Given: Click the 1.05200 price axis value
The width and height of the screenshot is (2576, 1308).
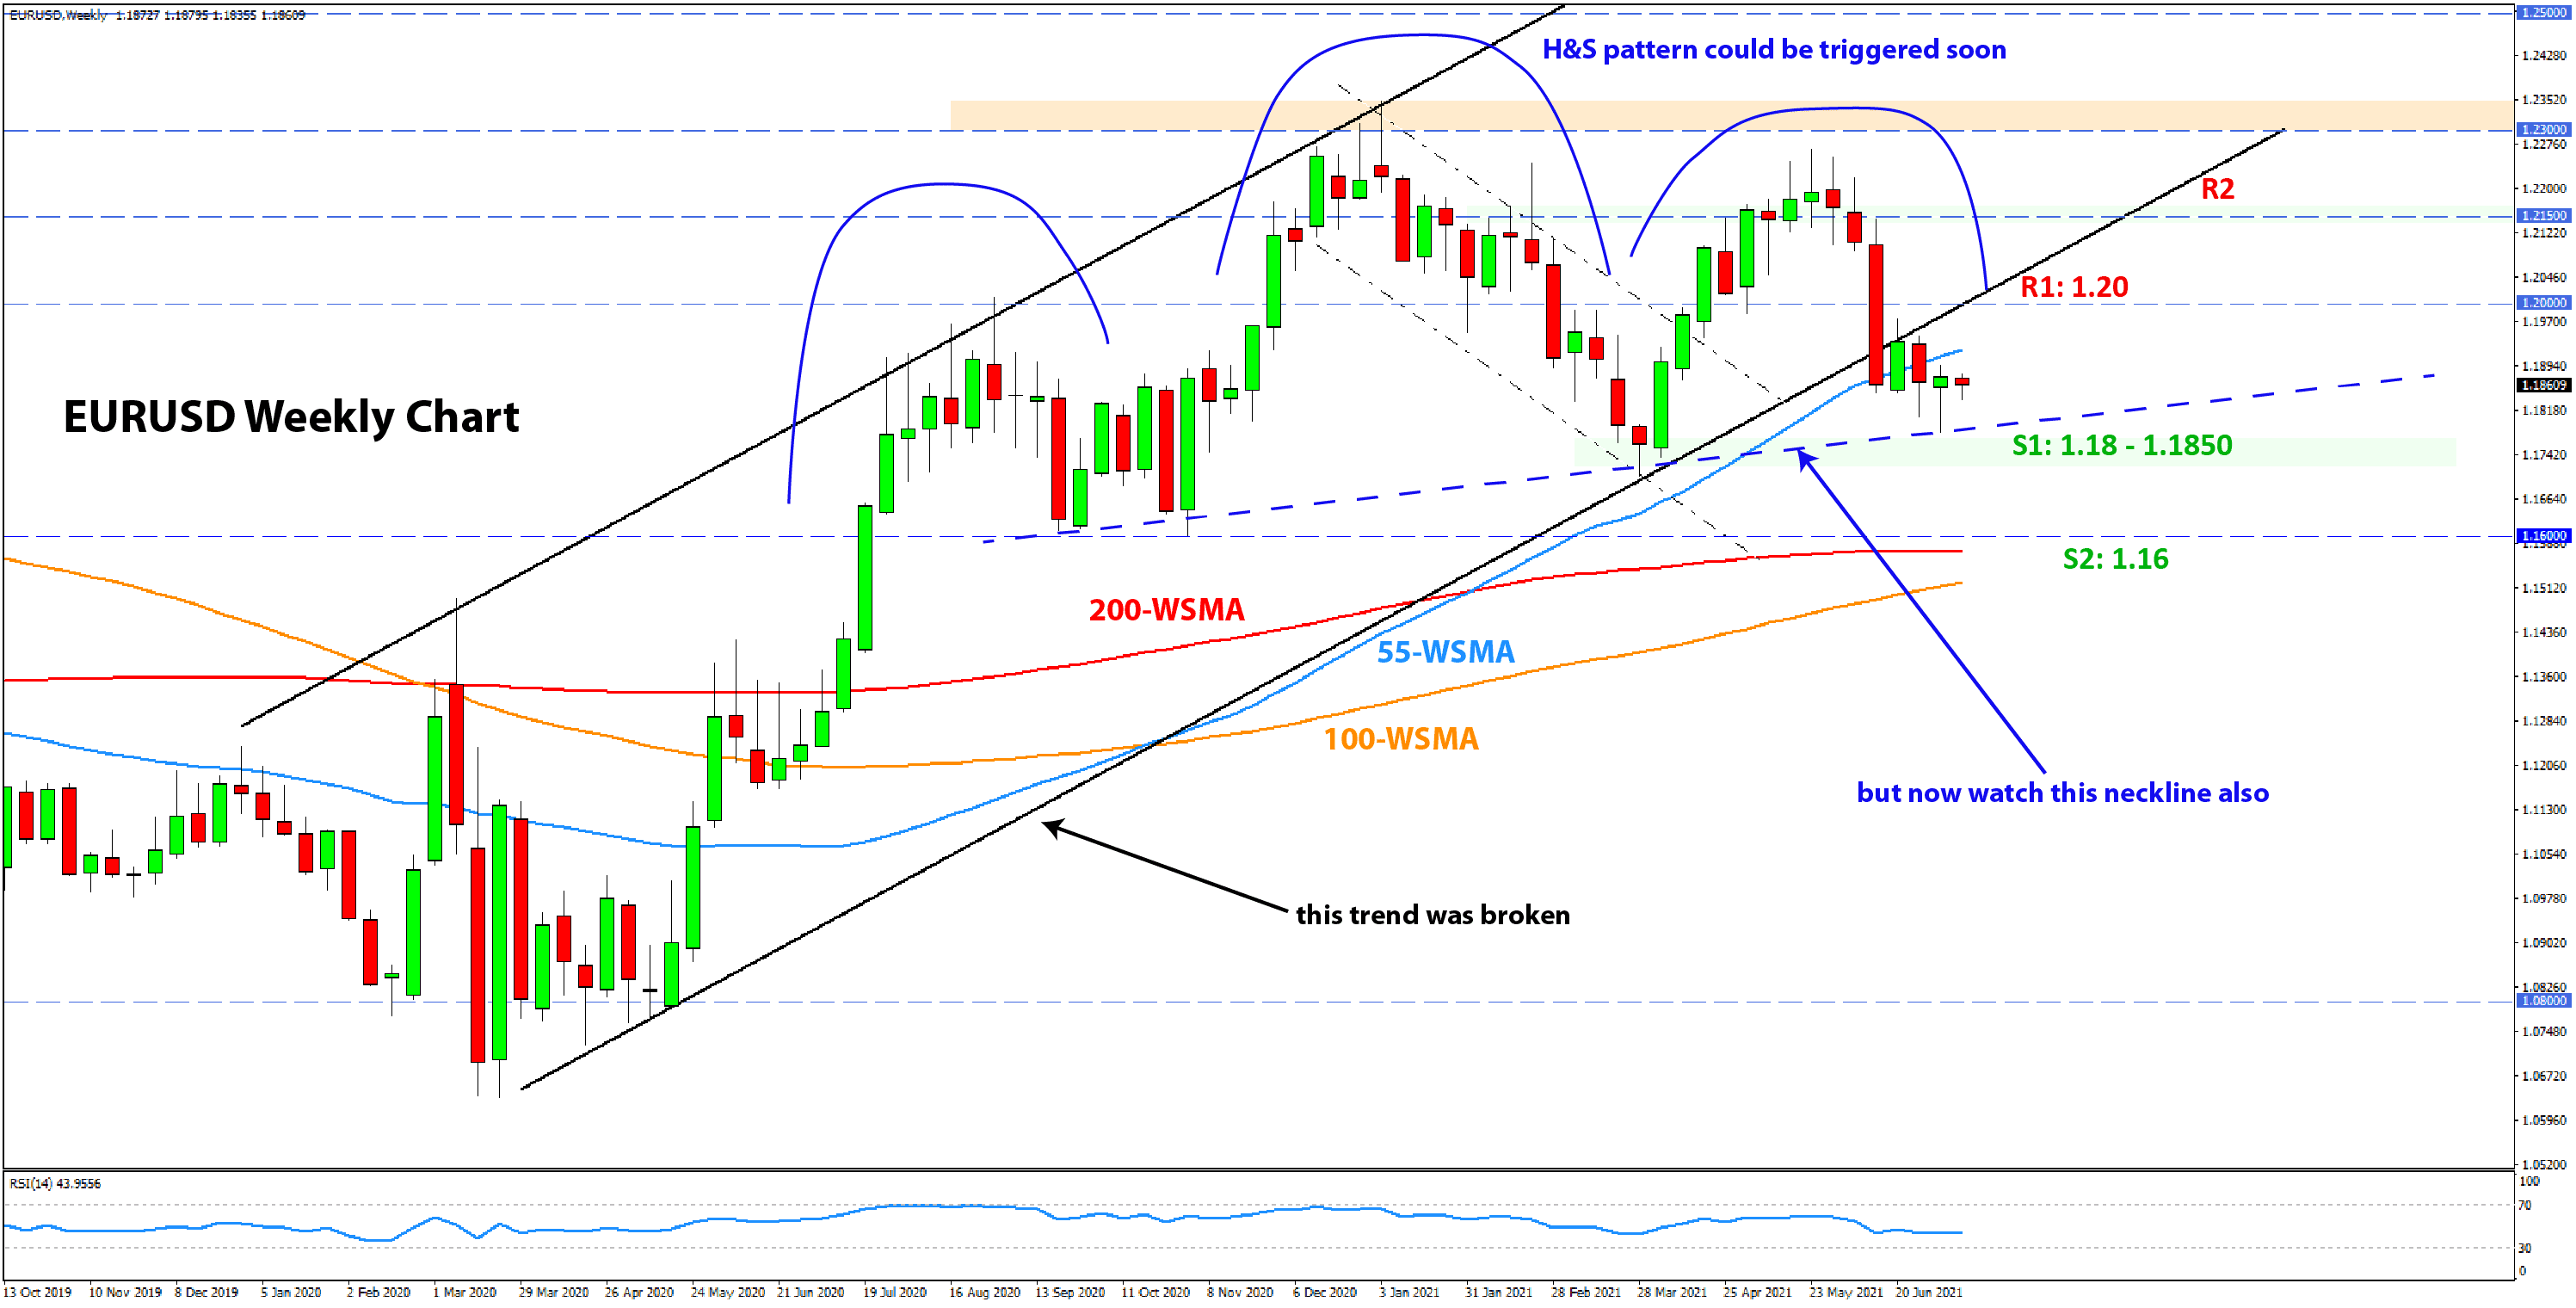Looking at the screenshot, I should click(x=2544, y=1165).
